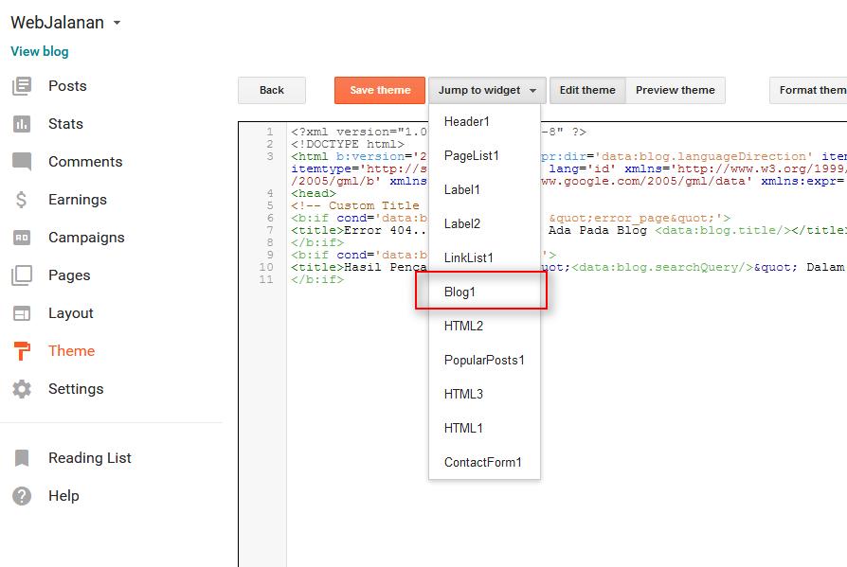This screenshot has width=847, height=567.
Task: Click the Stats bar chart icon
Action: tap(22, 124)
